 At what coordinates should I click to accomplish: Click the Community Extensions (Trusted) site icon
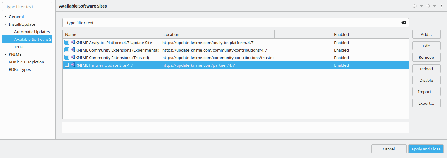coord(72,57)
